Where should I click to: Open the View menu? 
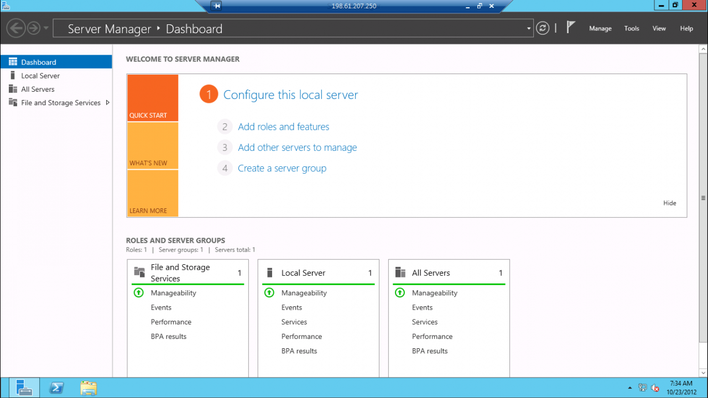click(659, 29)
